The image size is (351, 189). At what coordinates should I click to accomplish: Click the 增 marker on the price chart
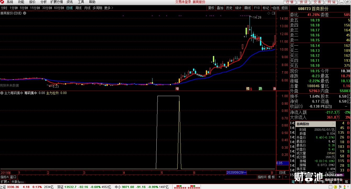pos(177,89)
